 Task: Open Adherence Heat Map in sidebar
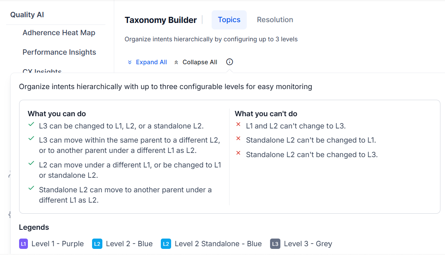(59, 33)
